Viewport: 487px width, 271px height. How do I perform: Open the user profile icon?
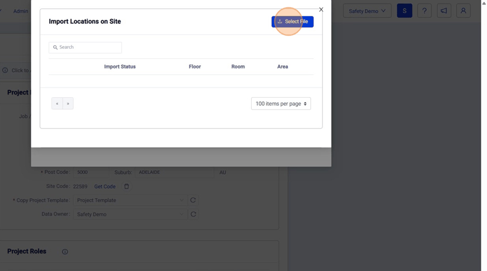pos(463,11)
